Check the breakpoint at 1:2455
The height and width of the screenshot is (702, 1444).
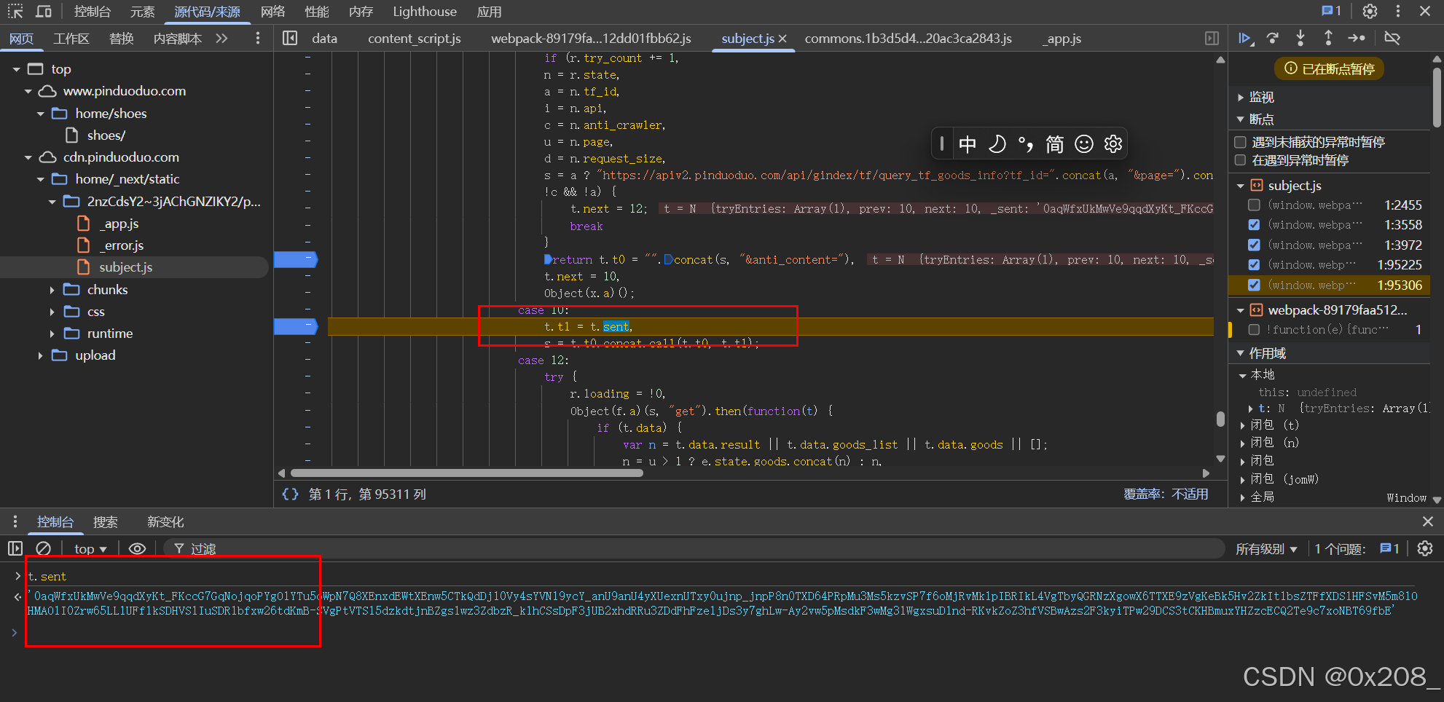[x=1254, y=205]
